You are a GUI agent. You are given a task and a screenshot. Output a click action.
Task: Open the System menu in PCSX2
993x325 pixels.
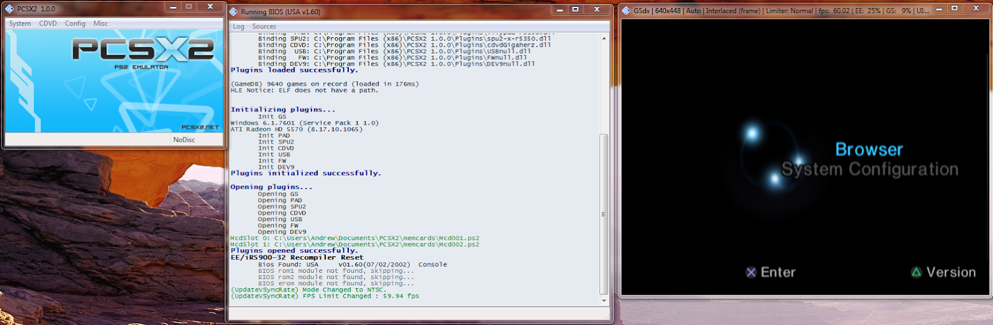pyautogui.click(x=20, y=24)
